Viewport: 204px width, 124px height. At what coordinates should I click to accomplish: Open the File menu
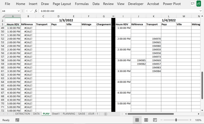[7, 4]
